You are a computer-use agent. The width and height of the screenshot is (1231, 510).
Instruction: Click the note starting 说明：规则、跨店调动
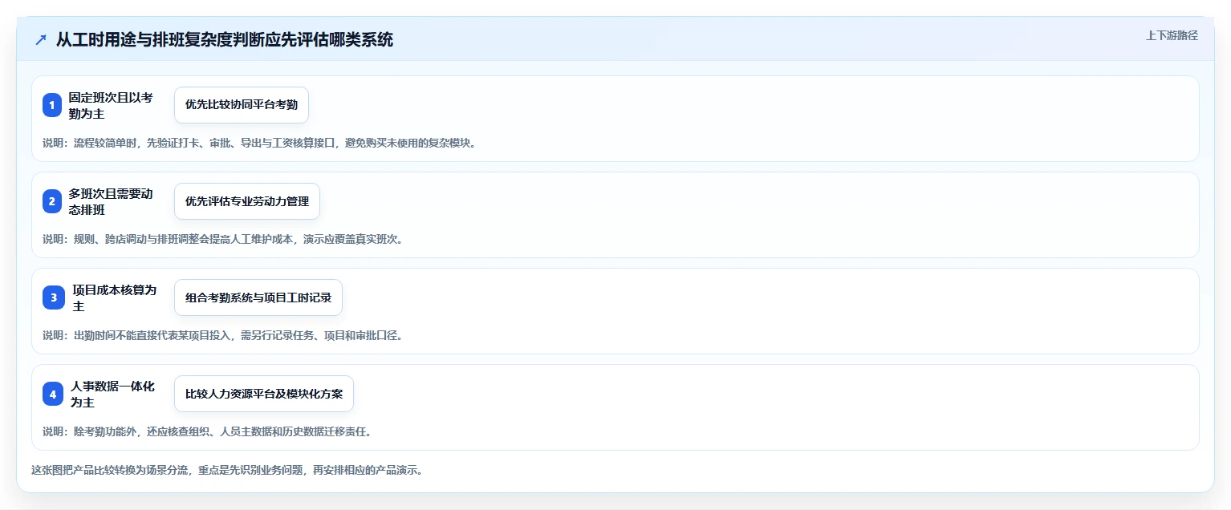(x=222, y=239)
